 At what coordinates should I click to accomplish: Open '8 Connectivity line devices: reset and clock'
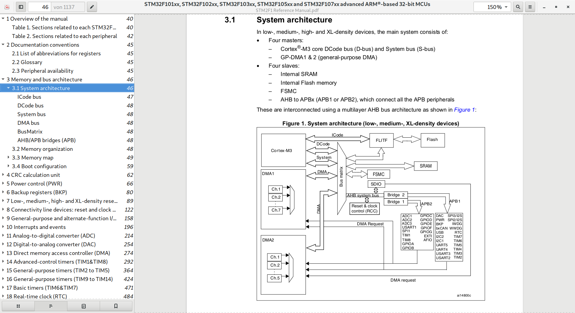point(67,209)
